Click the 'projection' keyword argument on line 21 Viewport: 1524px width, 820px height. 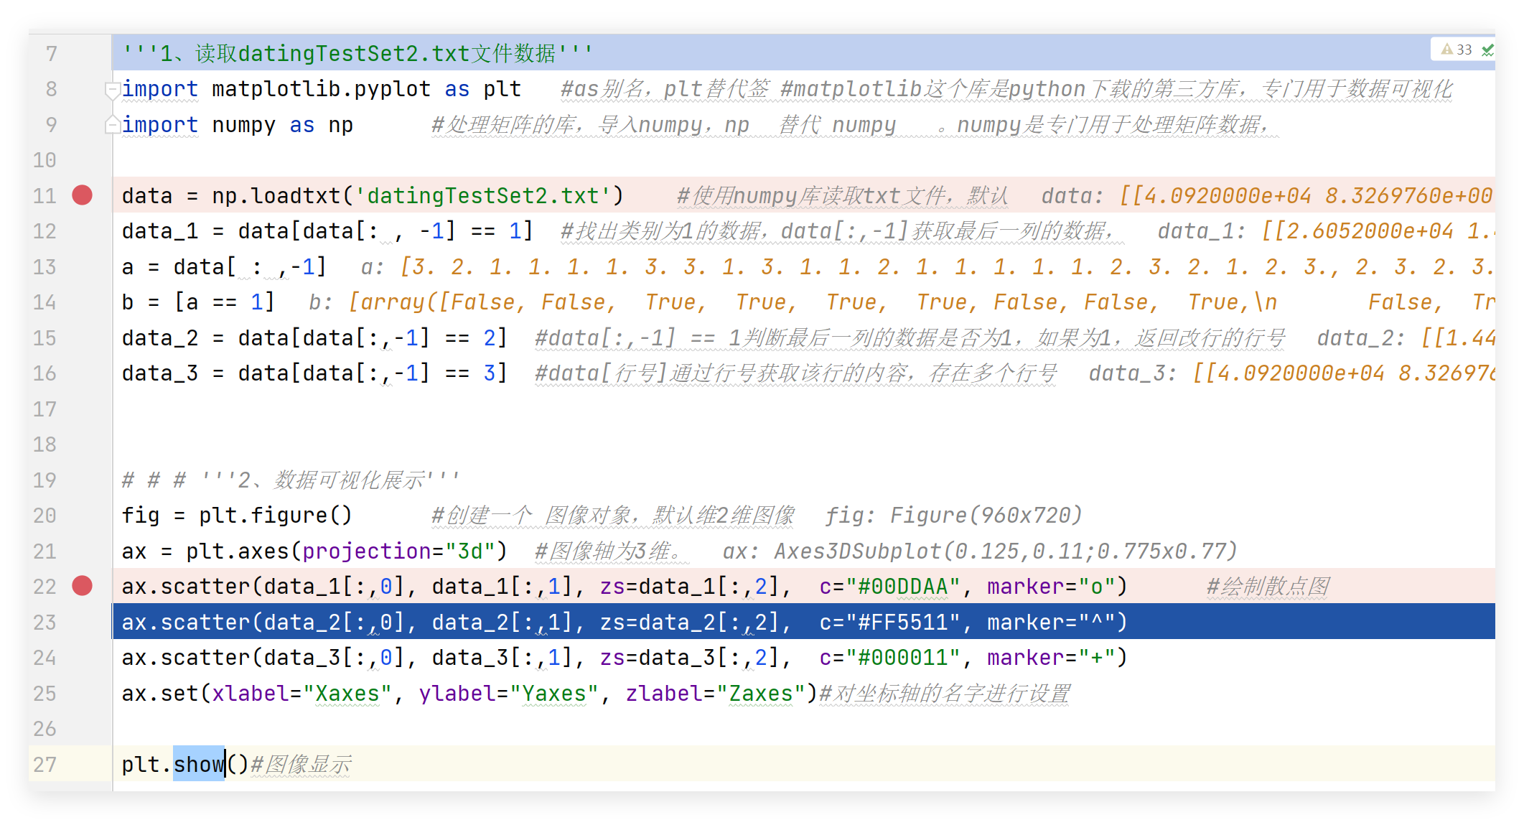pyautogui.click(x=367, y=551)
